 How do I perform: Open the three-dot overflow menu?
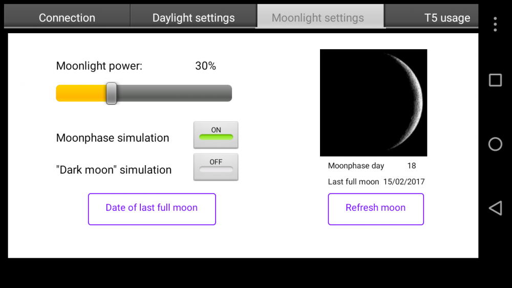click(x=495, y=24)
